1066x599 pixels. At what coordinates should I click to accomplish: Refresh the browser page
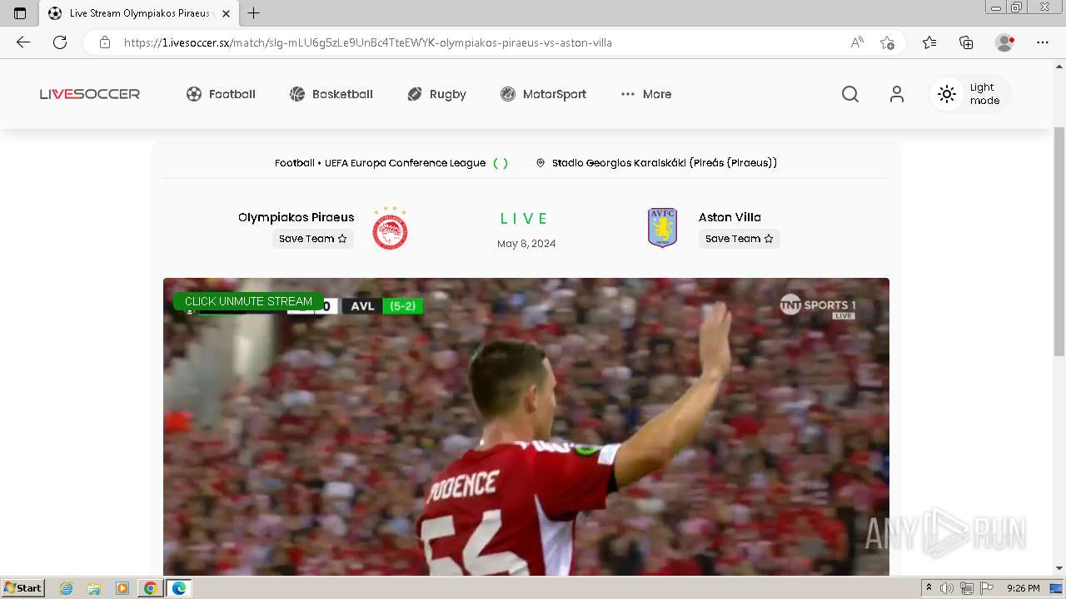pyautogui.click(x=60, y=42)
